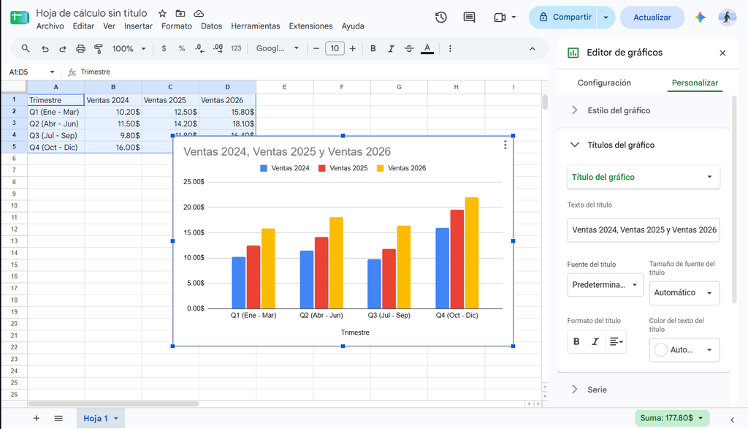This screenshot has height=429, width=748.
Task: Open title text color Auto swatch
Action: click(684, 350)
